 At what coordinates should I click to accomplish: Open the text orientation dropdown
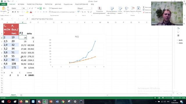point(44,8)
